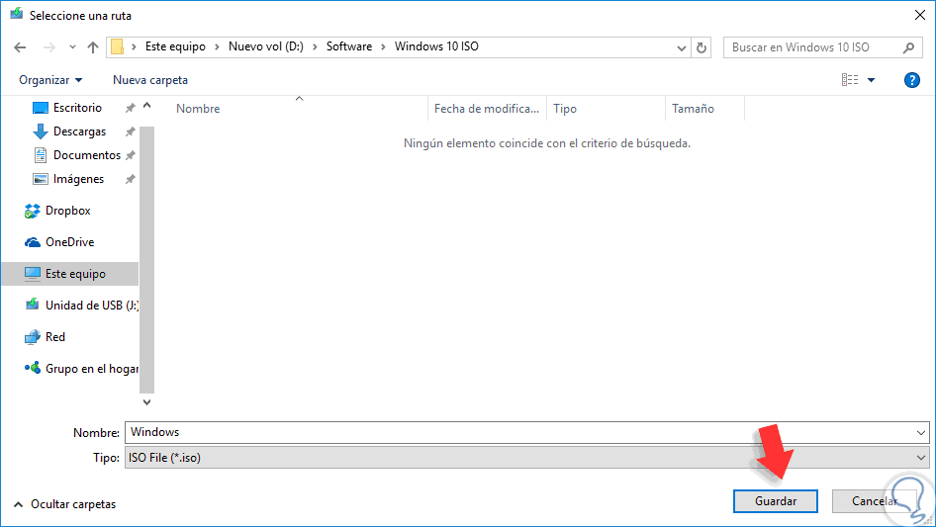This screenshot has height=527, width=936.
Task: Go back with the left arrow
Action: 20,47
